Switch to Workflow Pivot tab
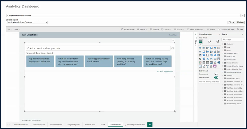The height and width of the screenshot is (129, 247). tap(90, 125)
